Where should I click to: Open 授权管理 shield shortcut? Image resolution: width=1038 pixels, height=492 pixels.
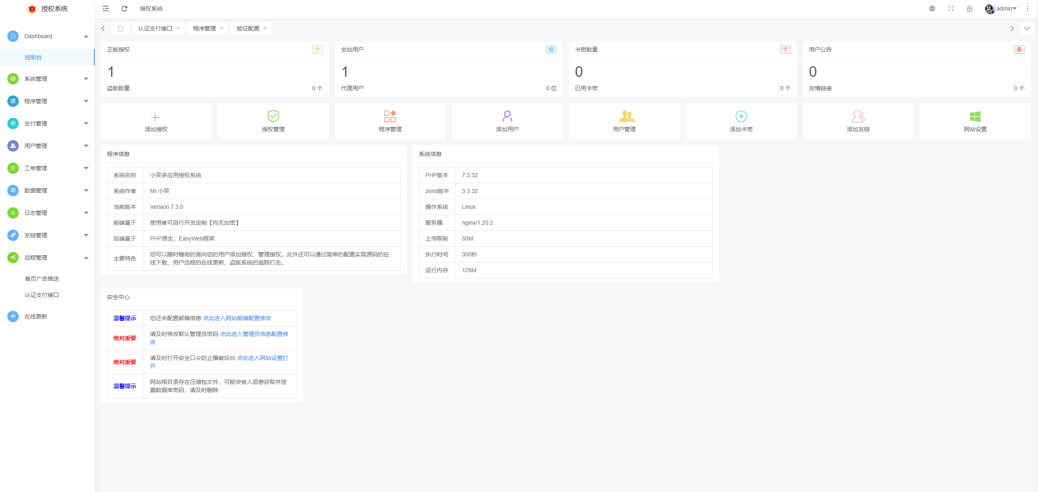pos(273,116)
